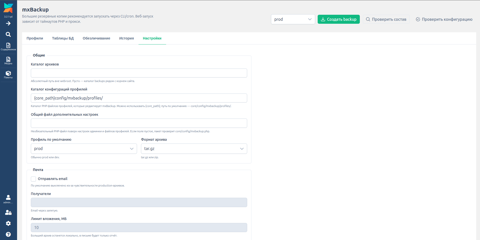Expand the Формат архива dropdown
Viewport: 480px width, 240px height.
[x=194, y=149]
